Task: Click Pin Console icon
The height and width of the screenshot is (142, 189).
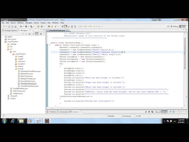Action: coord(170,112)
